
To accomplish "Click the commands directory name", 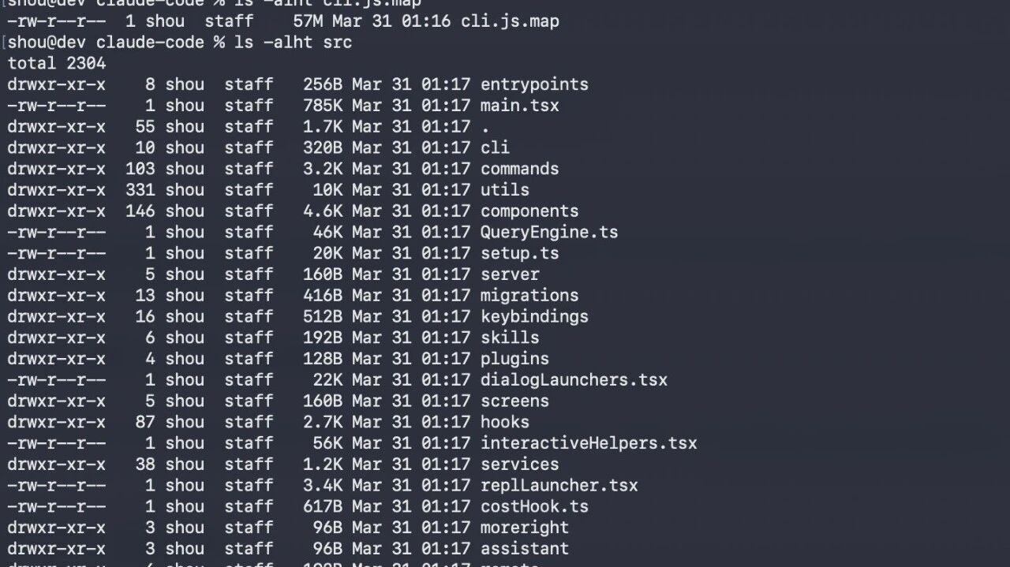I will tap(519, 169).
